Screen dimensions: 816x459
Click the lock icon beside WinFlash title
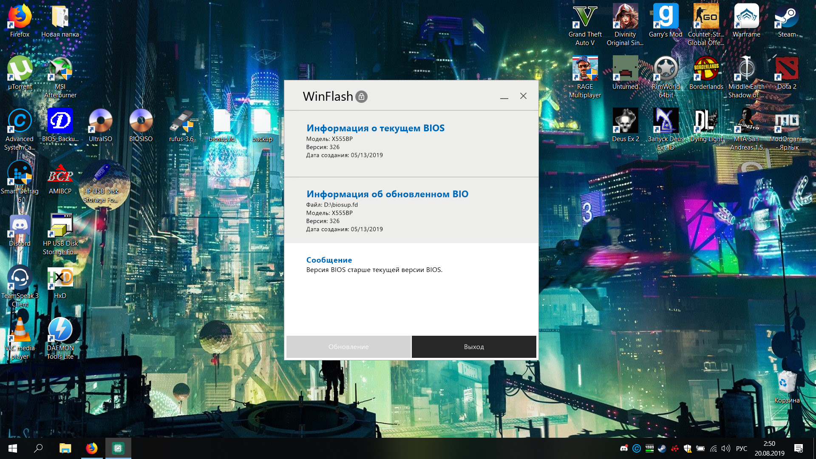click(x=361, y=97)
